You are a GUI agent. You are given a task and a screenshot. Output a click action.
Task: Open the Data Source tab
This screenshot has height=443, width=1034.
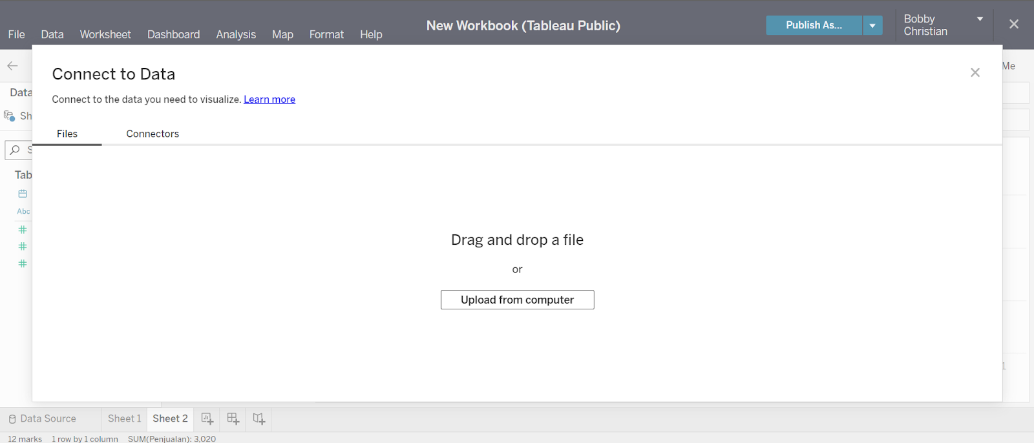pos(43,418)
